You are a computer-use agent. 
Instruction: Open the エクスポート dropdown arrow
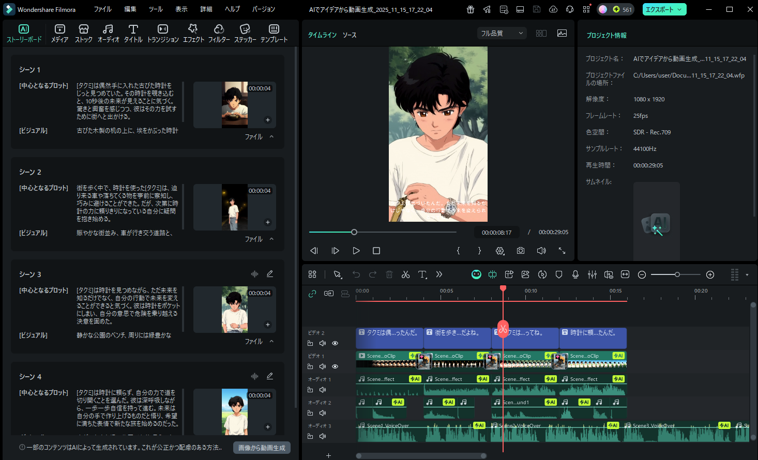[680, 9]
